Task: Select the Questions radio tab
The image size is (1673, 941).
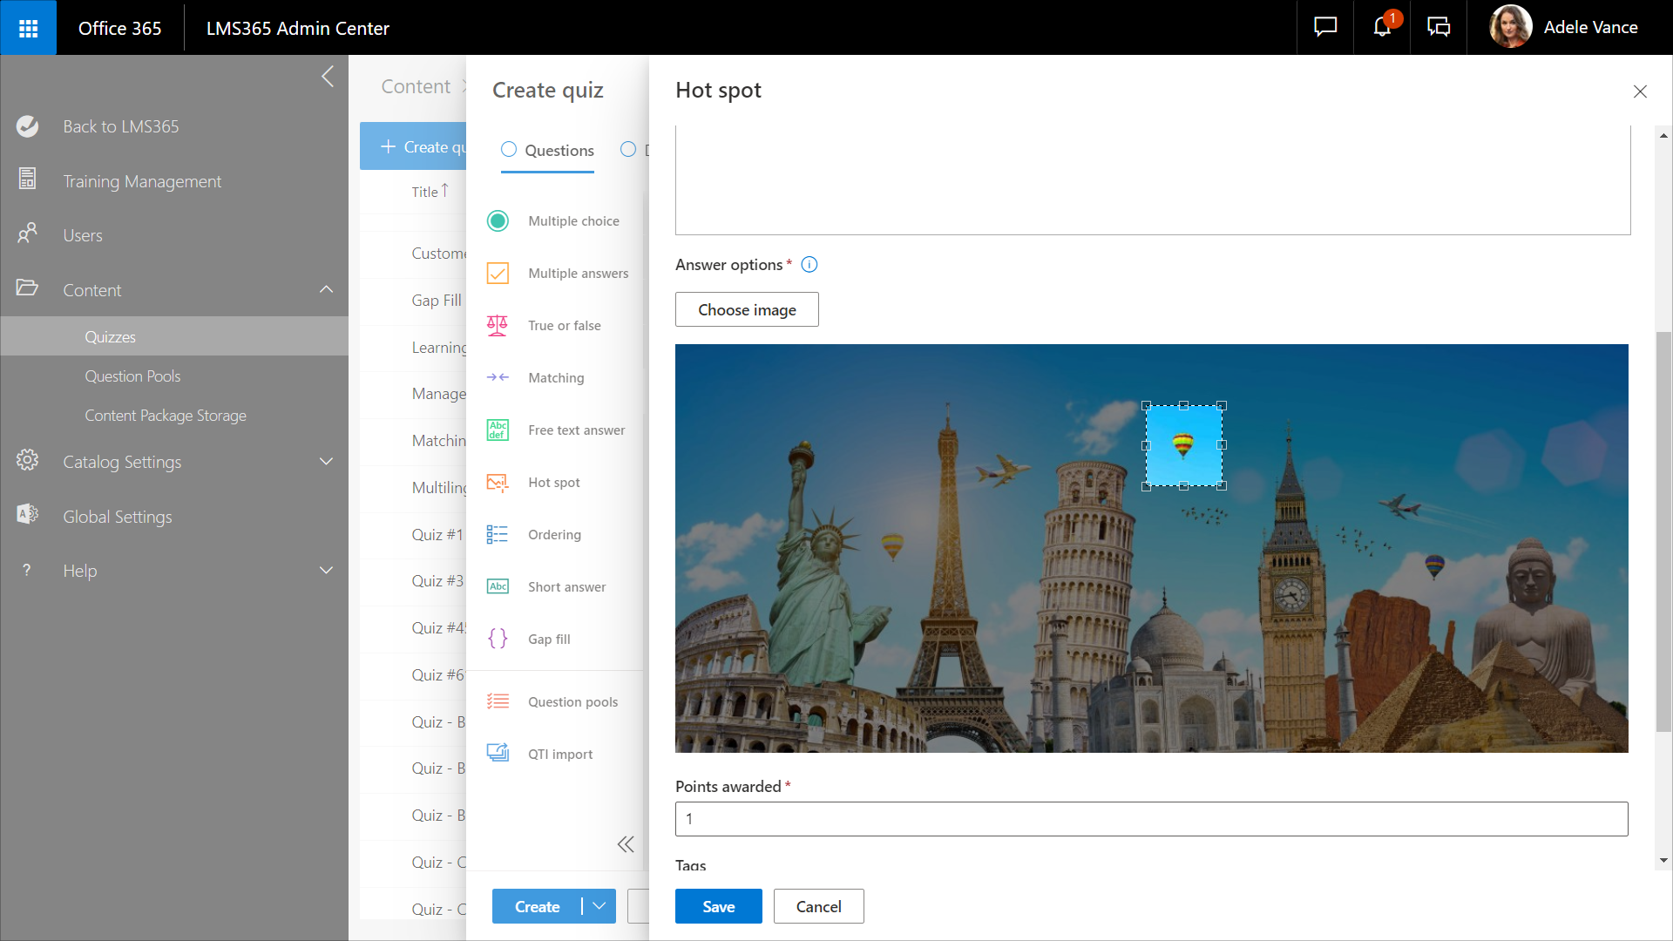Action: (509, 150)
